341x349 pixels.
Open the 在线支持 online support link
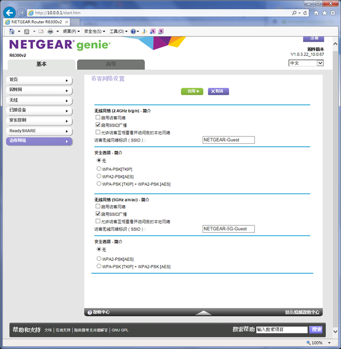pos(63,330)
